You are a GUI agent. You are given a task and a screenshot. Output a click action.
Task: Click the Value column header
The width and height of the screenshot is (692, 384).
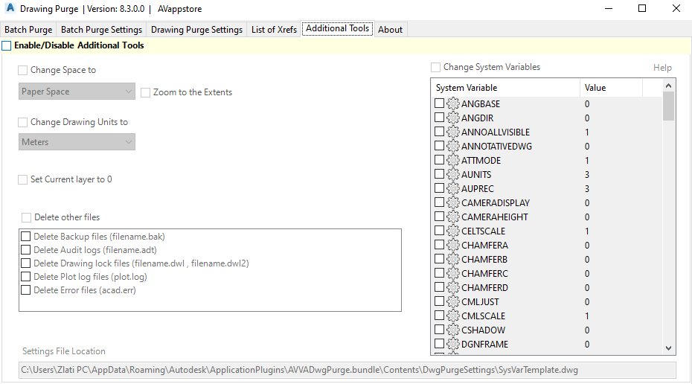[611, 88]
